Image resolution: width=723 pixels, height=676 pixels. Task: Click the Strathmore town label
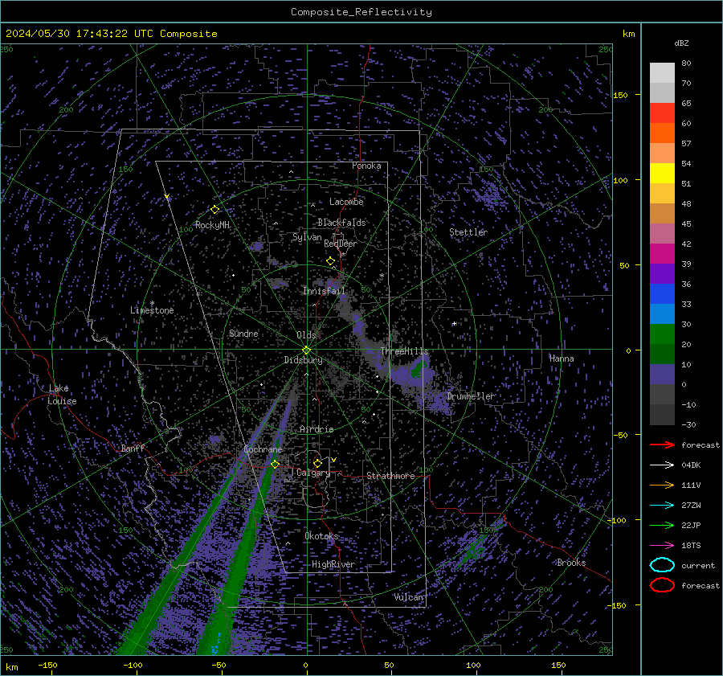[390, 476]
